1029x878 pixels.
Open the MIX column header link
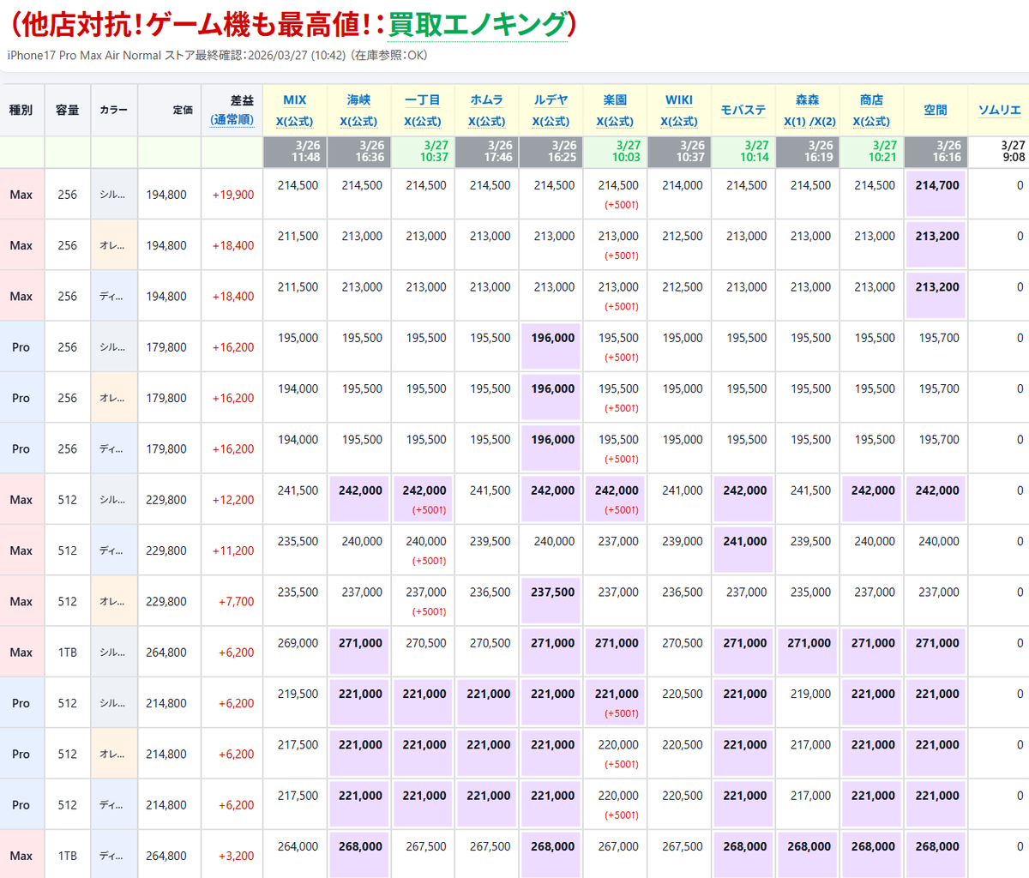(x=295, y=99)
